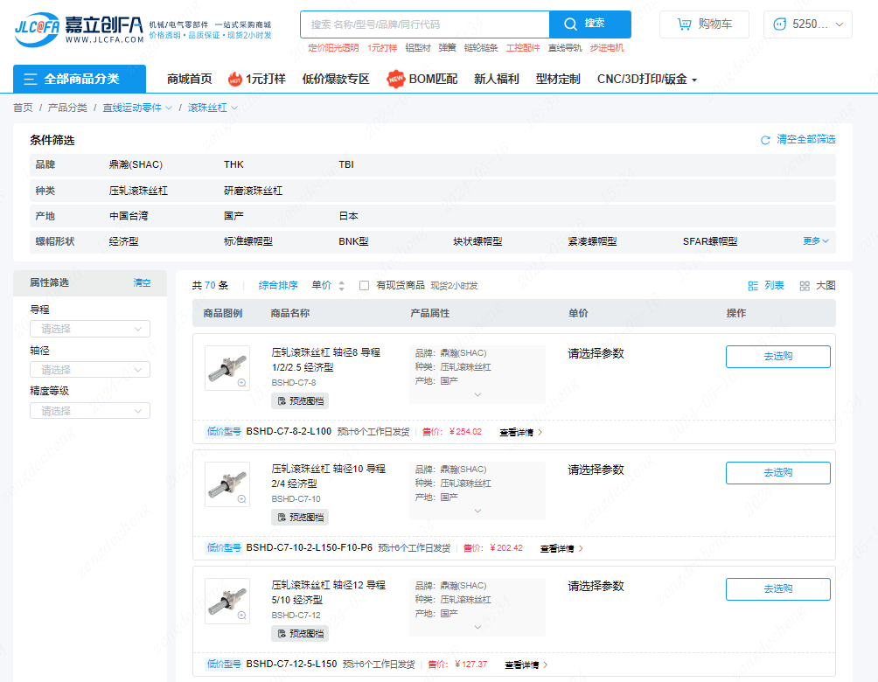Click 去选购 for BSHD-C7-10
The width and height of the screenshot is (878, 682).
(777, 473)
